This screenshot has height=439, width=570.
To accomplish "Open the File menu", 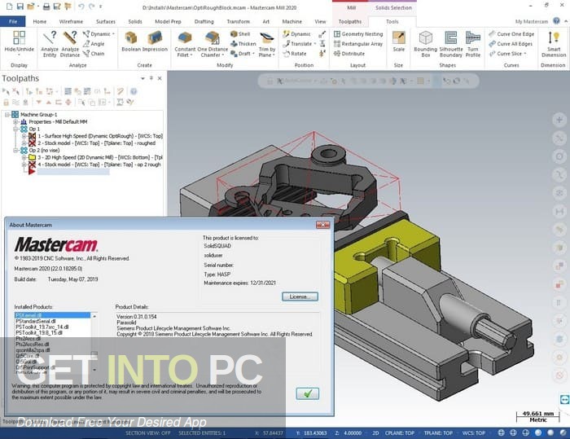I will tap(13, 21).
